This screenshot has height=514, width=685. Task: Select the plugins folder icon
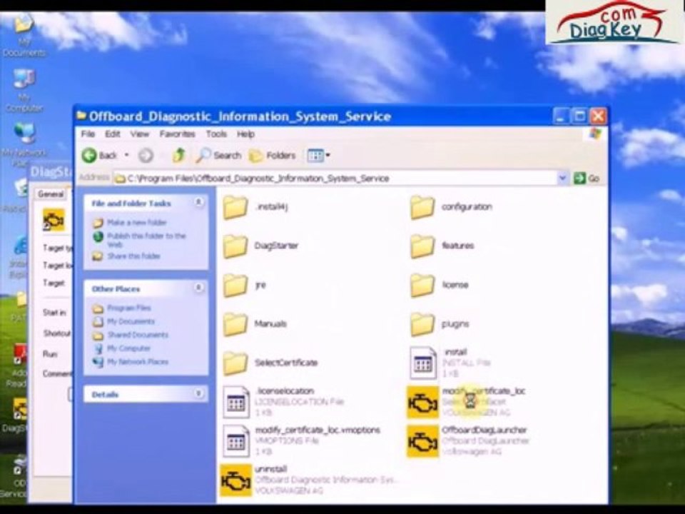click(422, 324)
